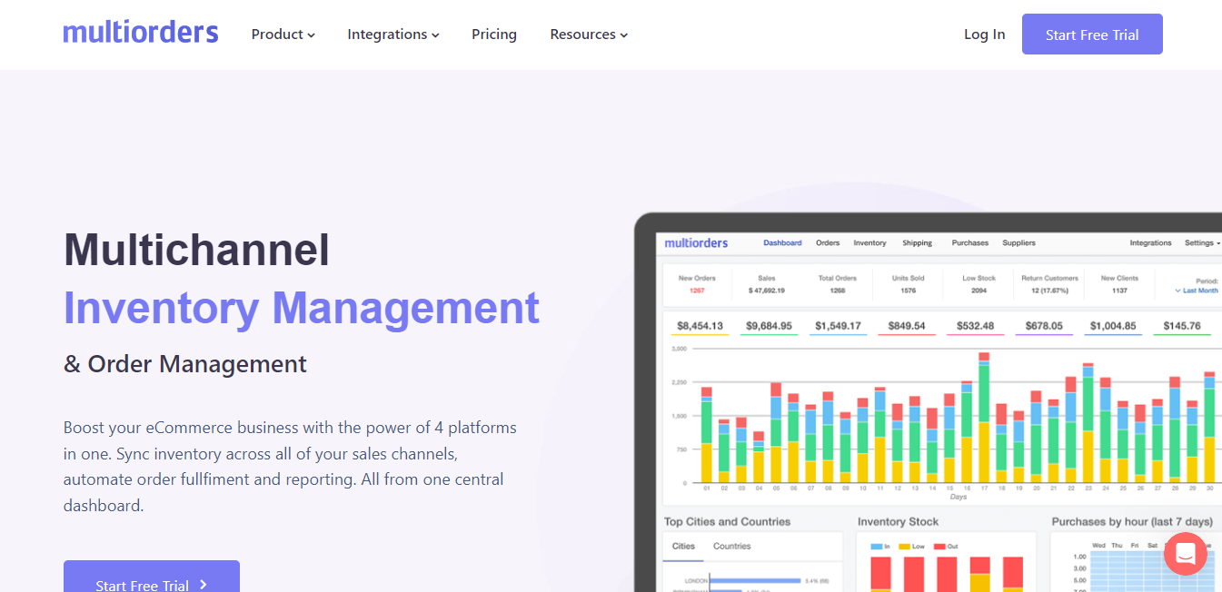Expand the Product dropdown menu
The image size is (1222, 592).
click(x=283, y=35)
